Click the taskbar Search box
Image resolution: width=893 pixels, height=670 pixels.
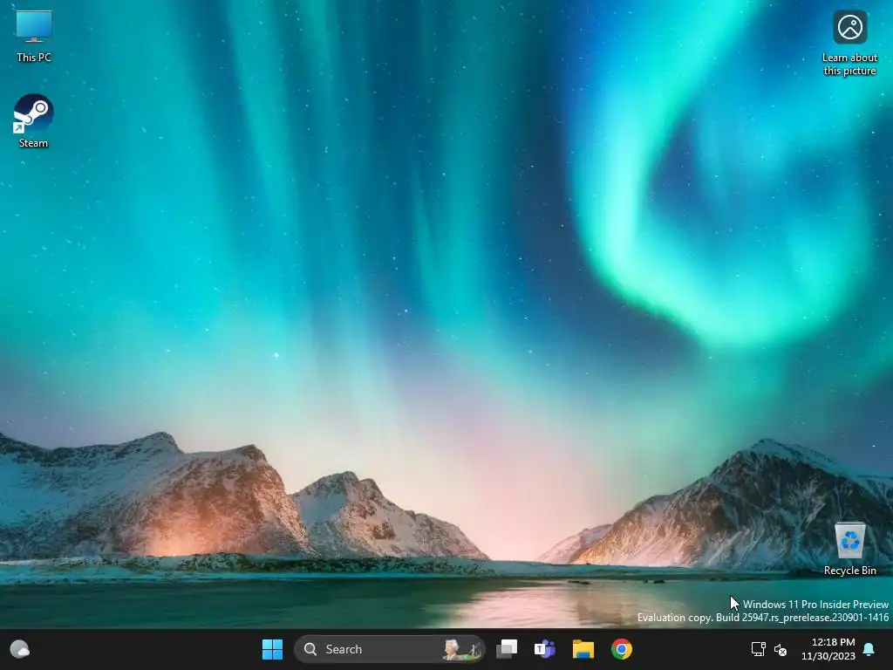point(389,649)
